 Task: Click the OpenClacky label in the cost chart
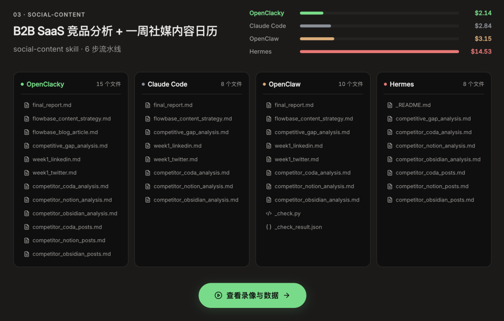267,13
